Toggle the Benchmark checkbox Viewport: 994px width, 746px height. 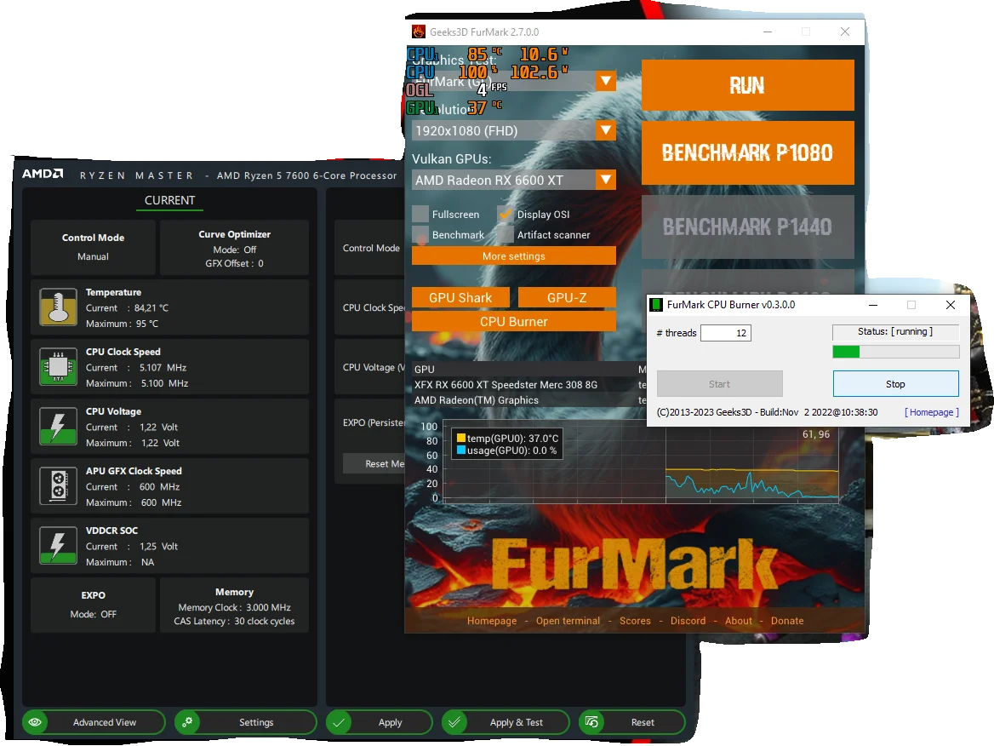[x=420, y=235]
